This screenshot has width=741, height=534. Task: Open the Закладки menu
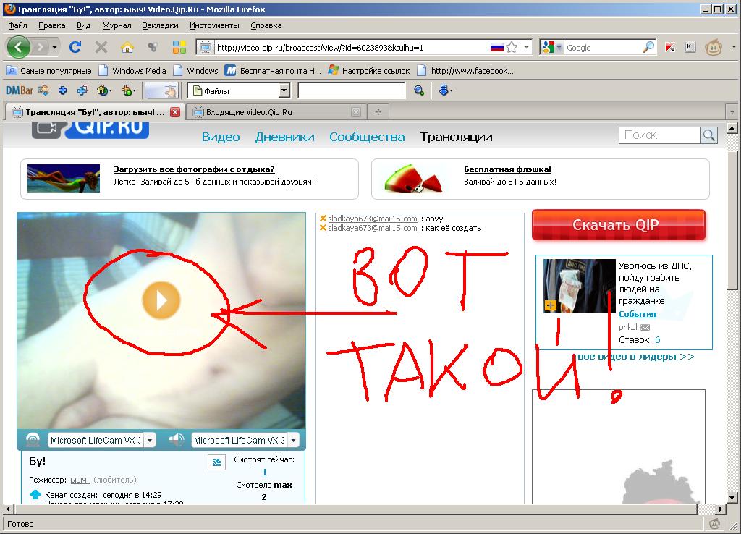tap(161, 25)
